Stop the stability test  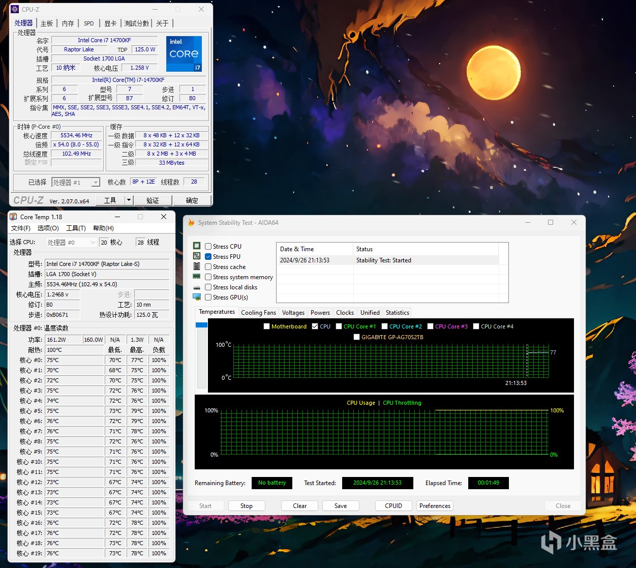click(x=247, y=506)
